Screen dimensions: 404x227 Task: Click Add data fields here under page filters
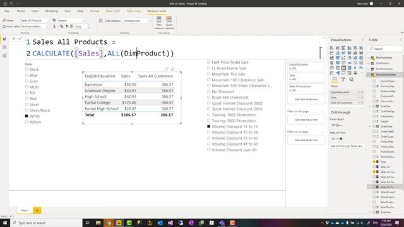point(306,120)
